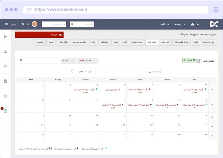Open the گزینه ها dropdown

(x=68, y=61)
